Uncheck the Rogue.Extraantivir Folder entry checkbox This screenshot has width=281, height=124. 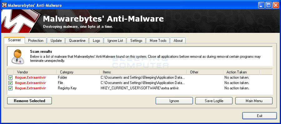click(11, 77)
